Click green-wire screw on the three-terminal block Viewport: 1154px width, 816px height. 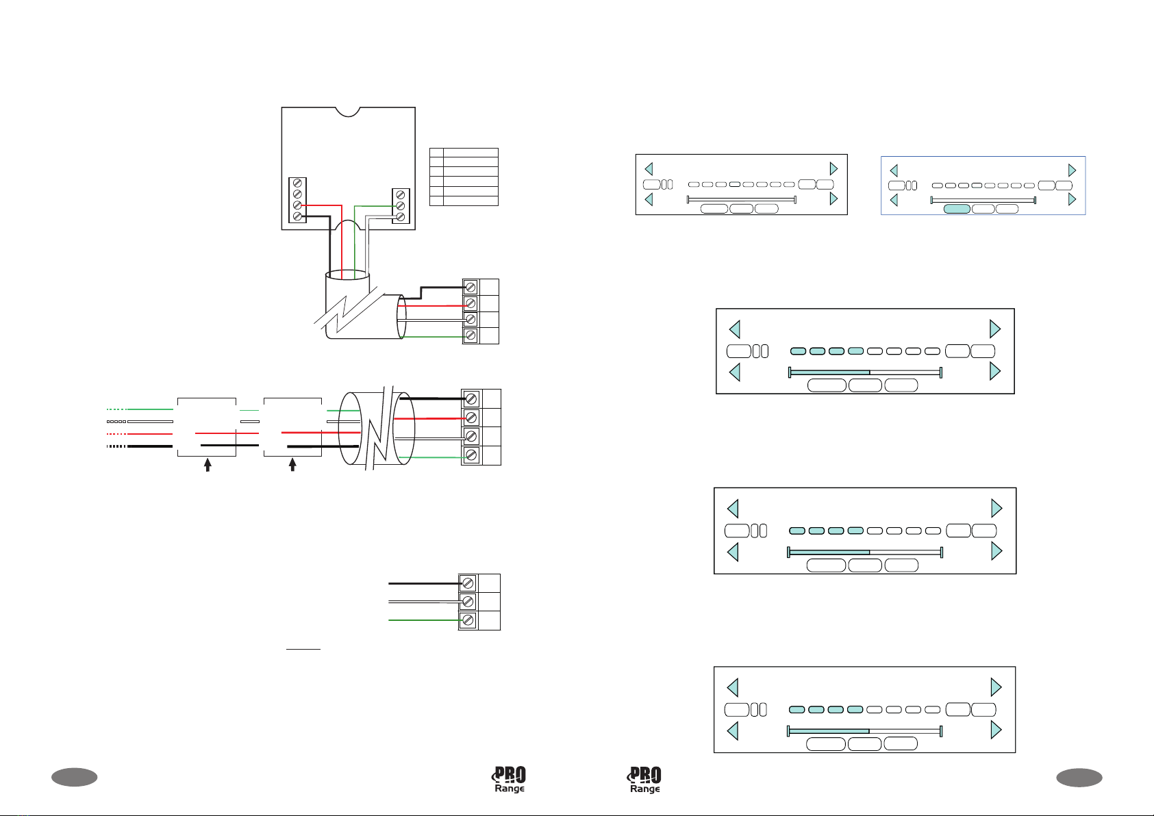coord(468,620)
